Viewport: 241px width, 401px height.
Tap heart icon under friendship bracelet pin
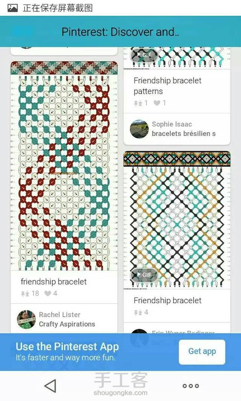48,293
